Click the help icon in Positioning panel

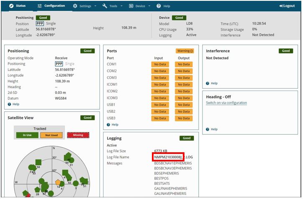[9, 104]
